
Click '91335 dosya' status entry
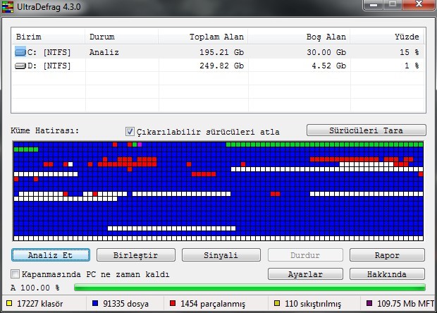click(125, 304)
